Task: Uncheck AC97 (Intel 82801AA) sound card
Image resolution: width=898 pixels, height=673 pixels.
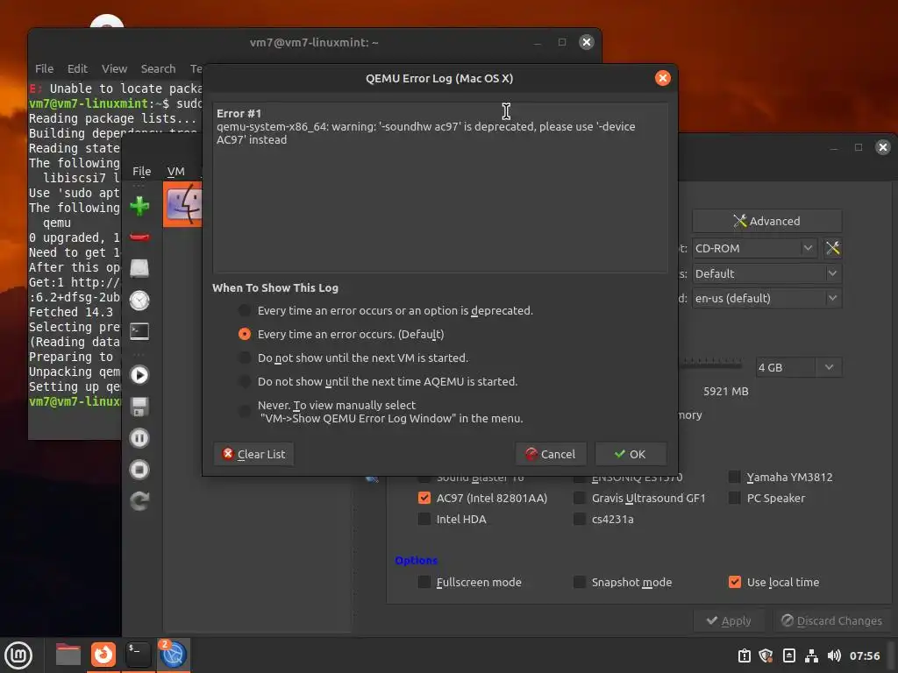Action: 424,499
